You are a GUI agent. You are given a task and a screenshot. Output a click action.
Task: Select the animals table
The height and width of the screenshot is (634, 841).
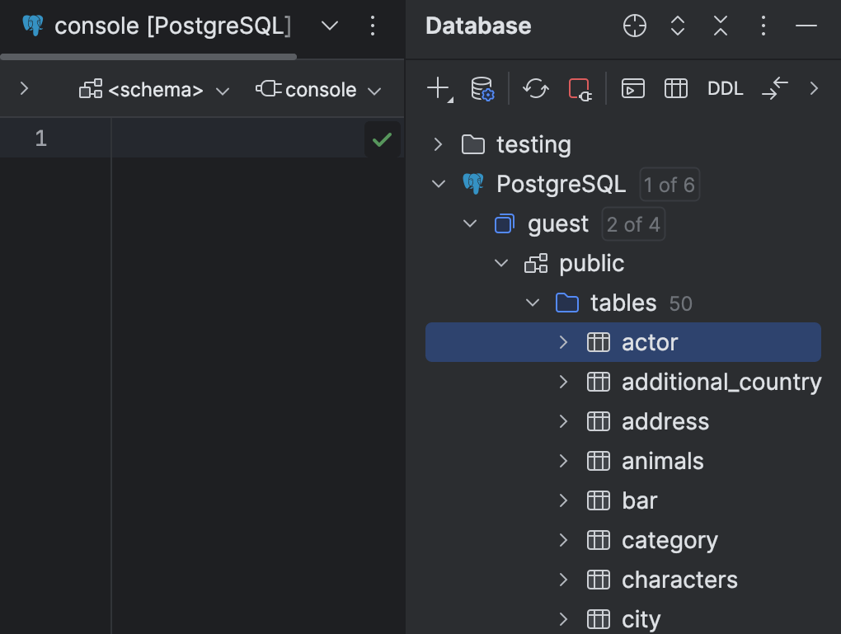(661, 461)
